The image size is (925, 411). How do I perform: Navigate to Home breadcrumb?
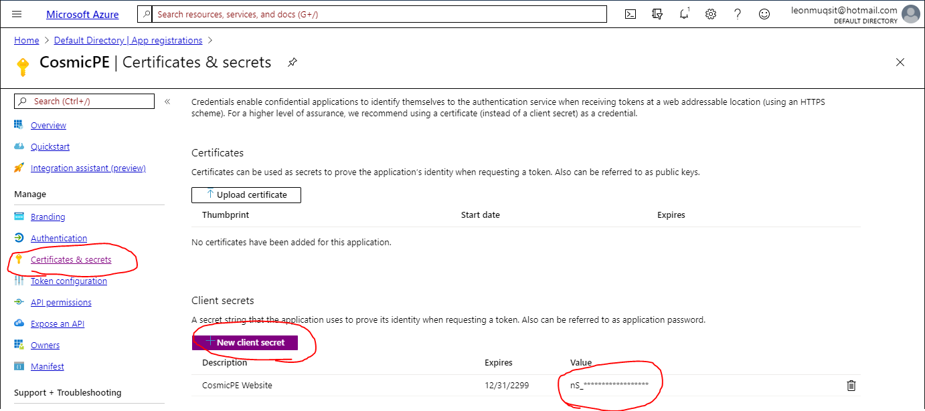(x=27, y=40)
